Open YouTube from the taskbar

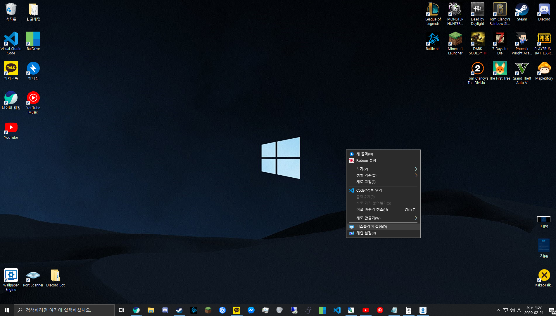tap(366, 310)
